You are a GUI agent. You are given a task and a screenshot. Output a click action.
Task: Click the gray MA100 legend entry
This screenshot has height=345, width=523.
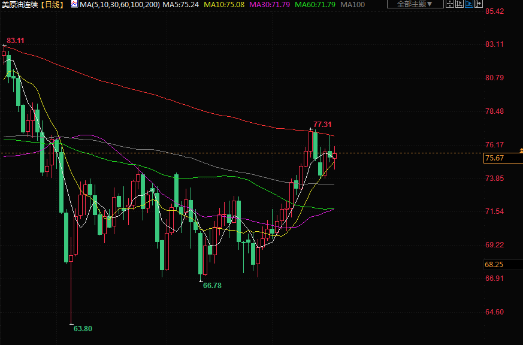(352, 5)
